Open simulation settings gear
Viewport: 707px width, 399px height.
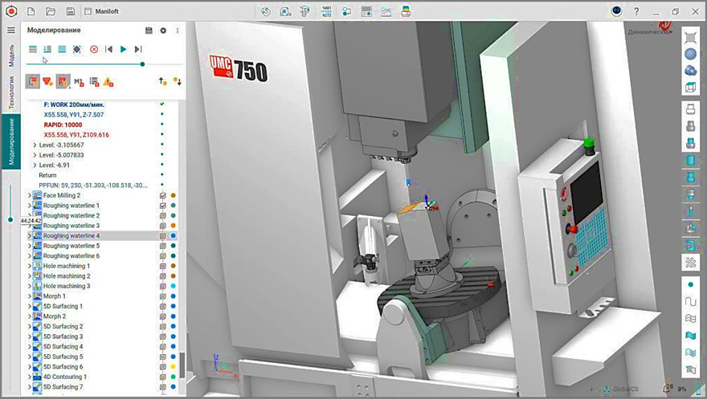pyautogui.click(x=163, y=31)
